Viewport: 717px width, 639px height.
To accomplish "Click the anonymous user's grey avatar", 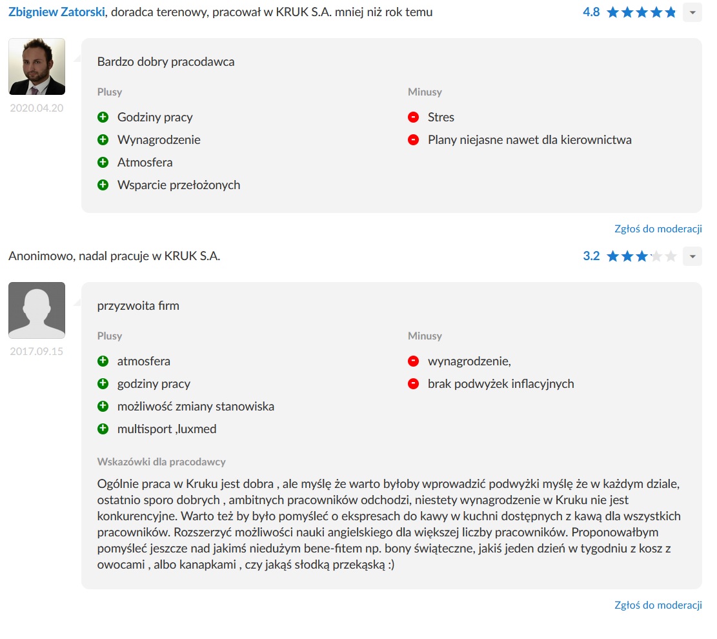I will (x=37, y=310).
